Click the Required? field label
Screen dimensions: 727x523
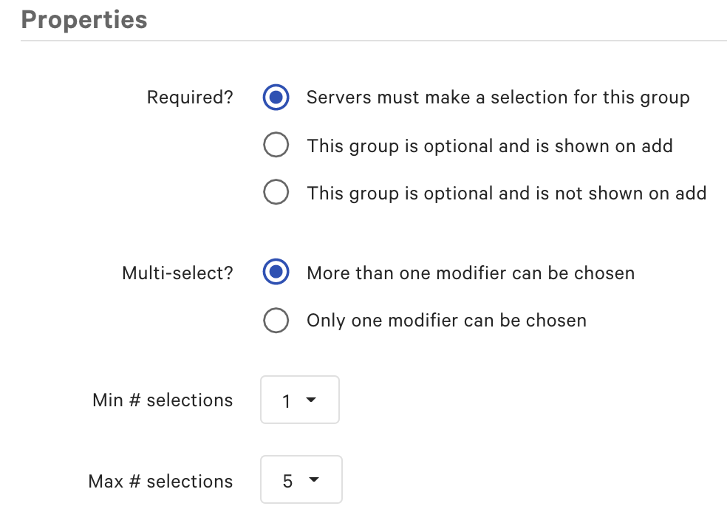pos(189,97)
